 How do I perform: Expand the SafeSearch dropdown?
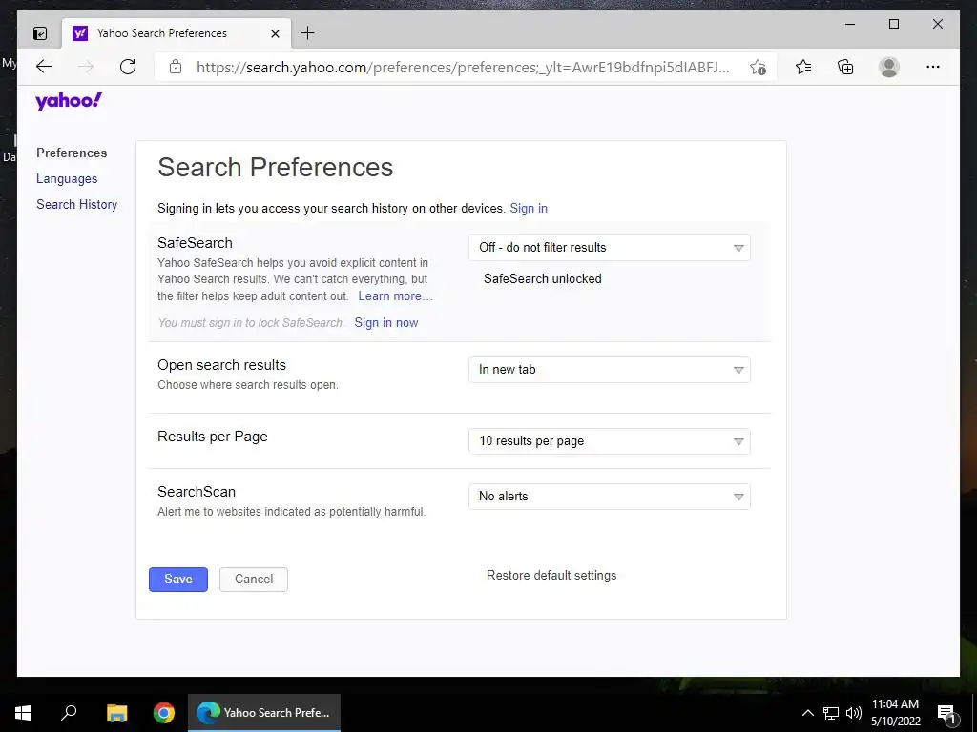pyautogui.click(x=610, y=248)
